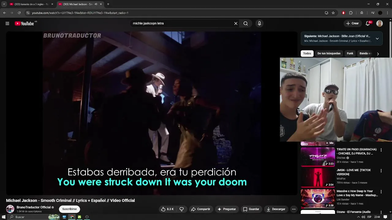Collapse the Siguiente playlist panel chevron
Viewport: 392px width, 220px height.
(377, 38)
